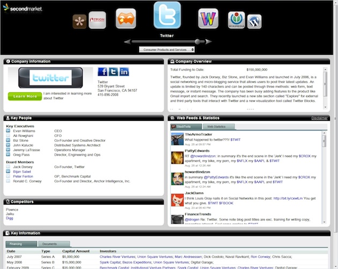This screenshot has height=269, width=338.
Task: Open Ronald C. Conway's LinkedIn icon
Action: tap(8, 181)
